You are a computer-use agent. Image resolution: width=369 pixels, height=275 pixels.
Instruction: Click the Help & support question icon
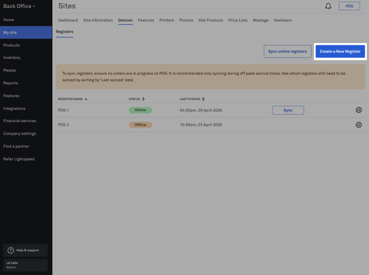(11, 250)
